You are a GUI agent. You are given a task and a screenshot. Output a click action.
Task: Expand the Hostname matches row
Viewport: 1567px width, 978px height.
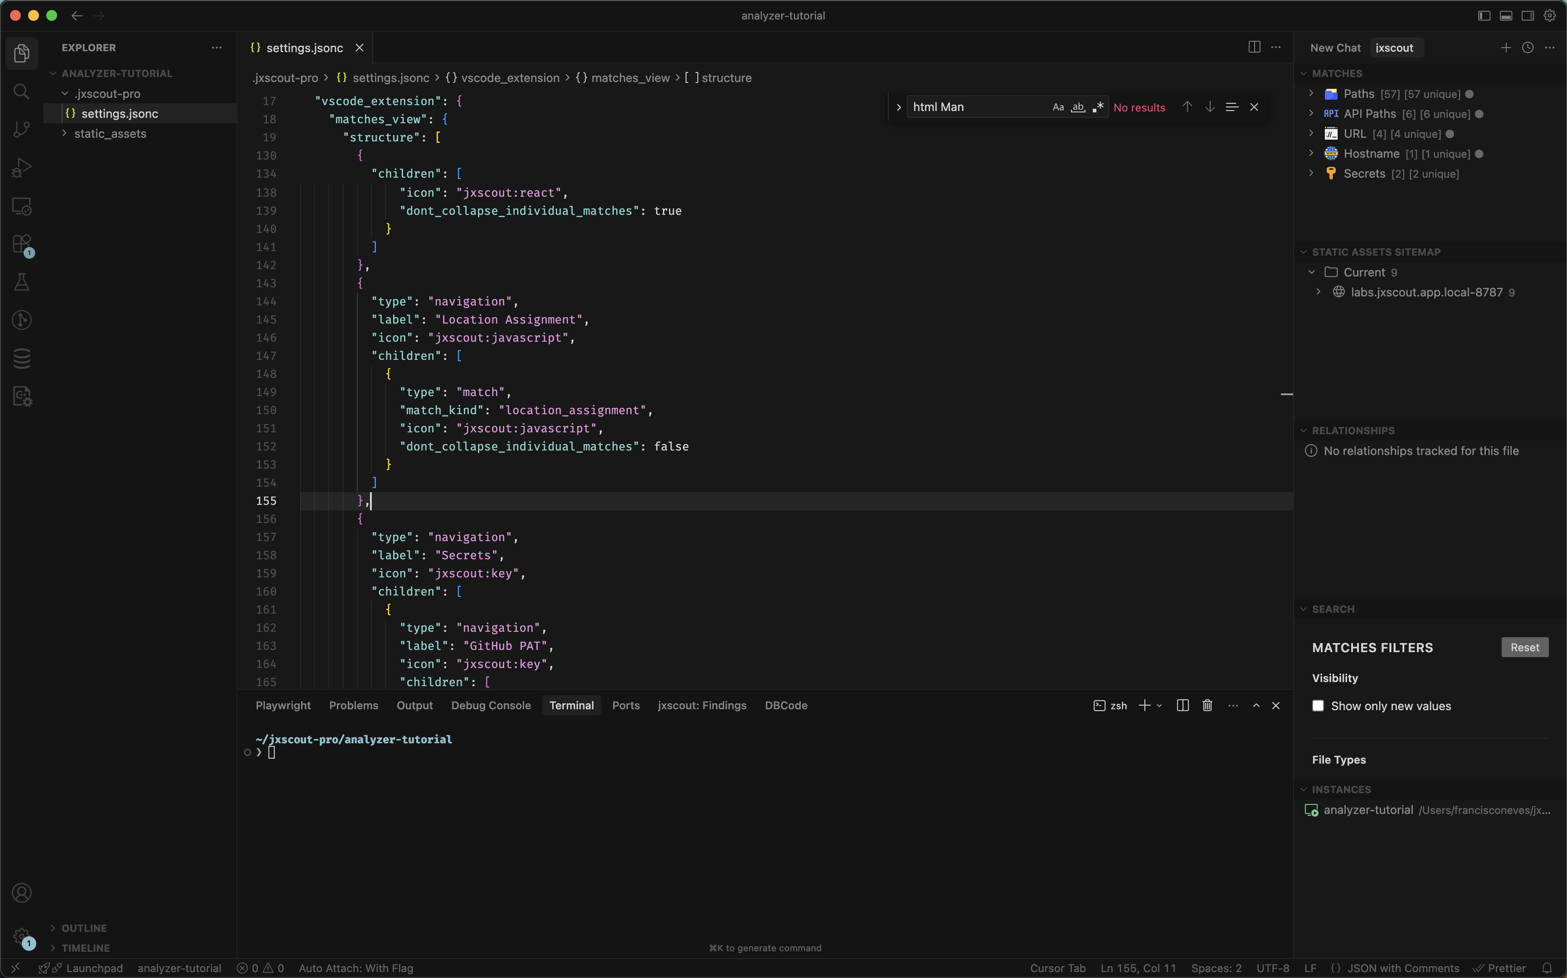point(1311,153)
